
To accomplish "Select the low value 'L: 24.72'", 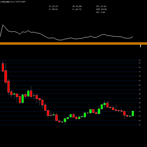I will [77, 9].
